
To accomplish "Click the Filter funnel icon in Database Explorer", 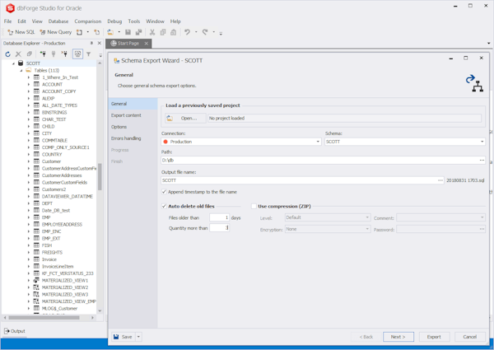I will point(89,54).
